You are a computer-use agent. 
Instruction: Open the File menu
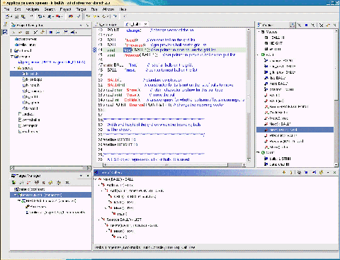coord(7,9)
